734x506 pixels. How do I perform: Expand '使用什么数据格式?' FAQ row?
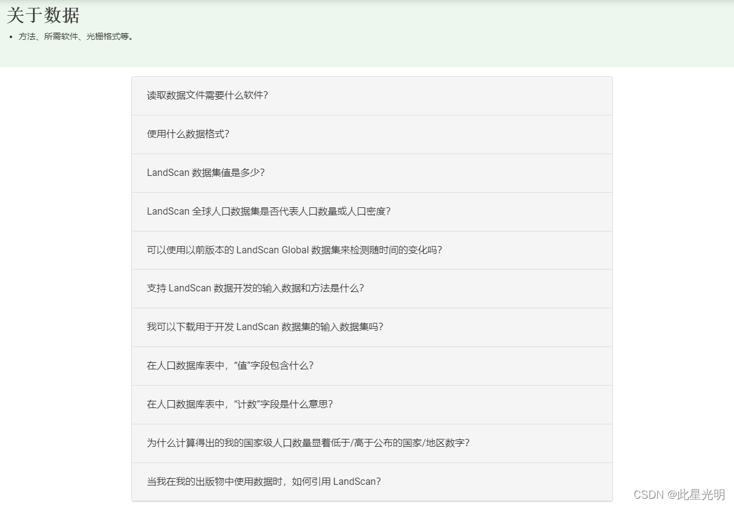coord(372,134)
